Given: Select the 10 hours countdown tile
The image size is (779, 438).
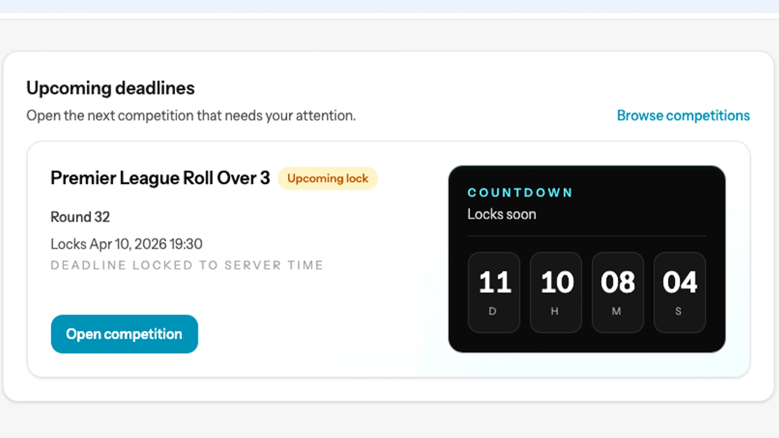Looking at the screenshot, I should pos(556,292).
